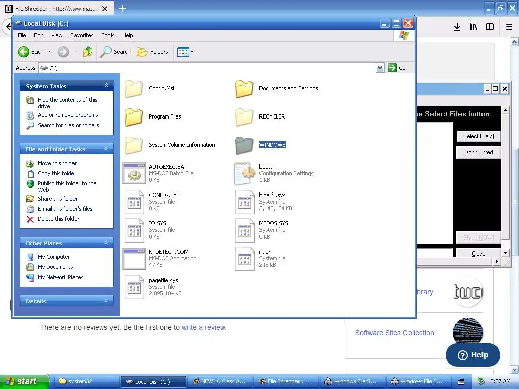Open Software Sites Collection link
Viewport: 519px width, 389px height.
point(394,333)
